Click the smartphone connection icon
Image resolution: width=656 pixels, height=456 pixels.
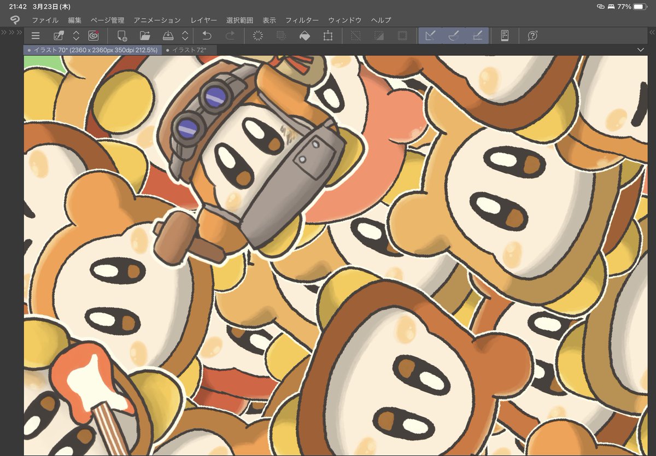505,36
